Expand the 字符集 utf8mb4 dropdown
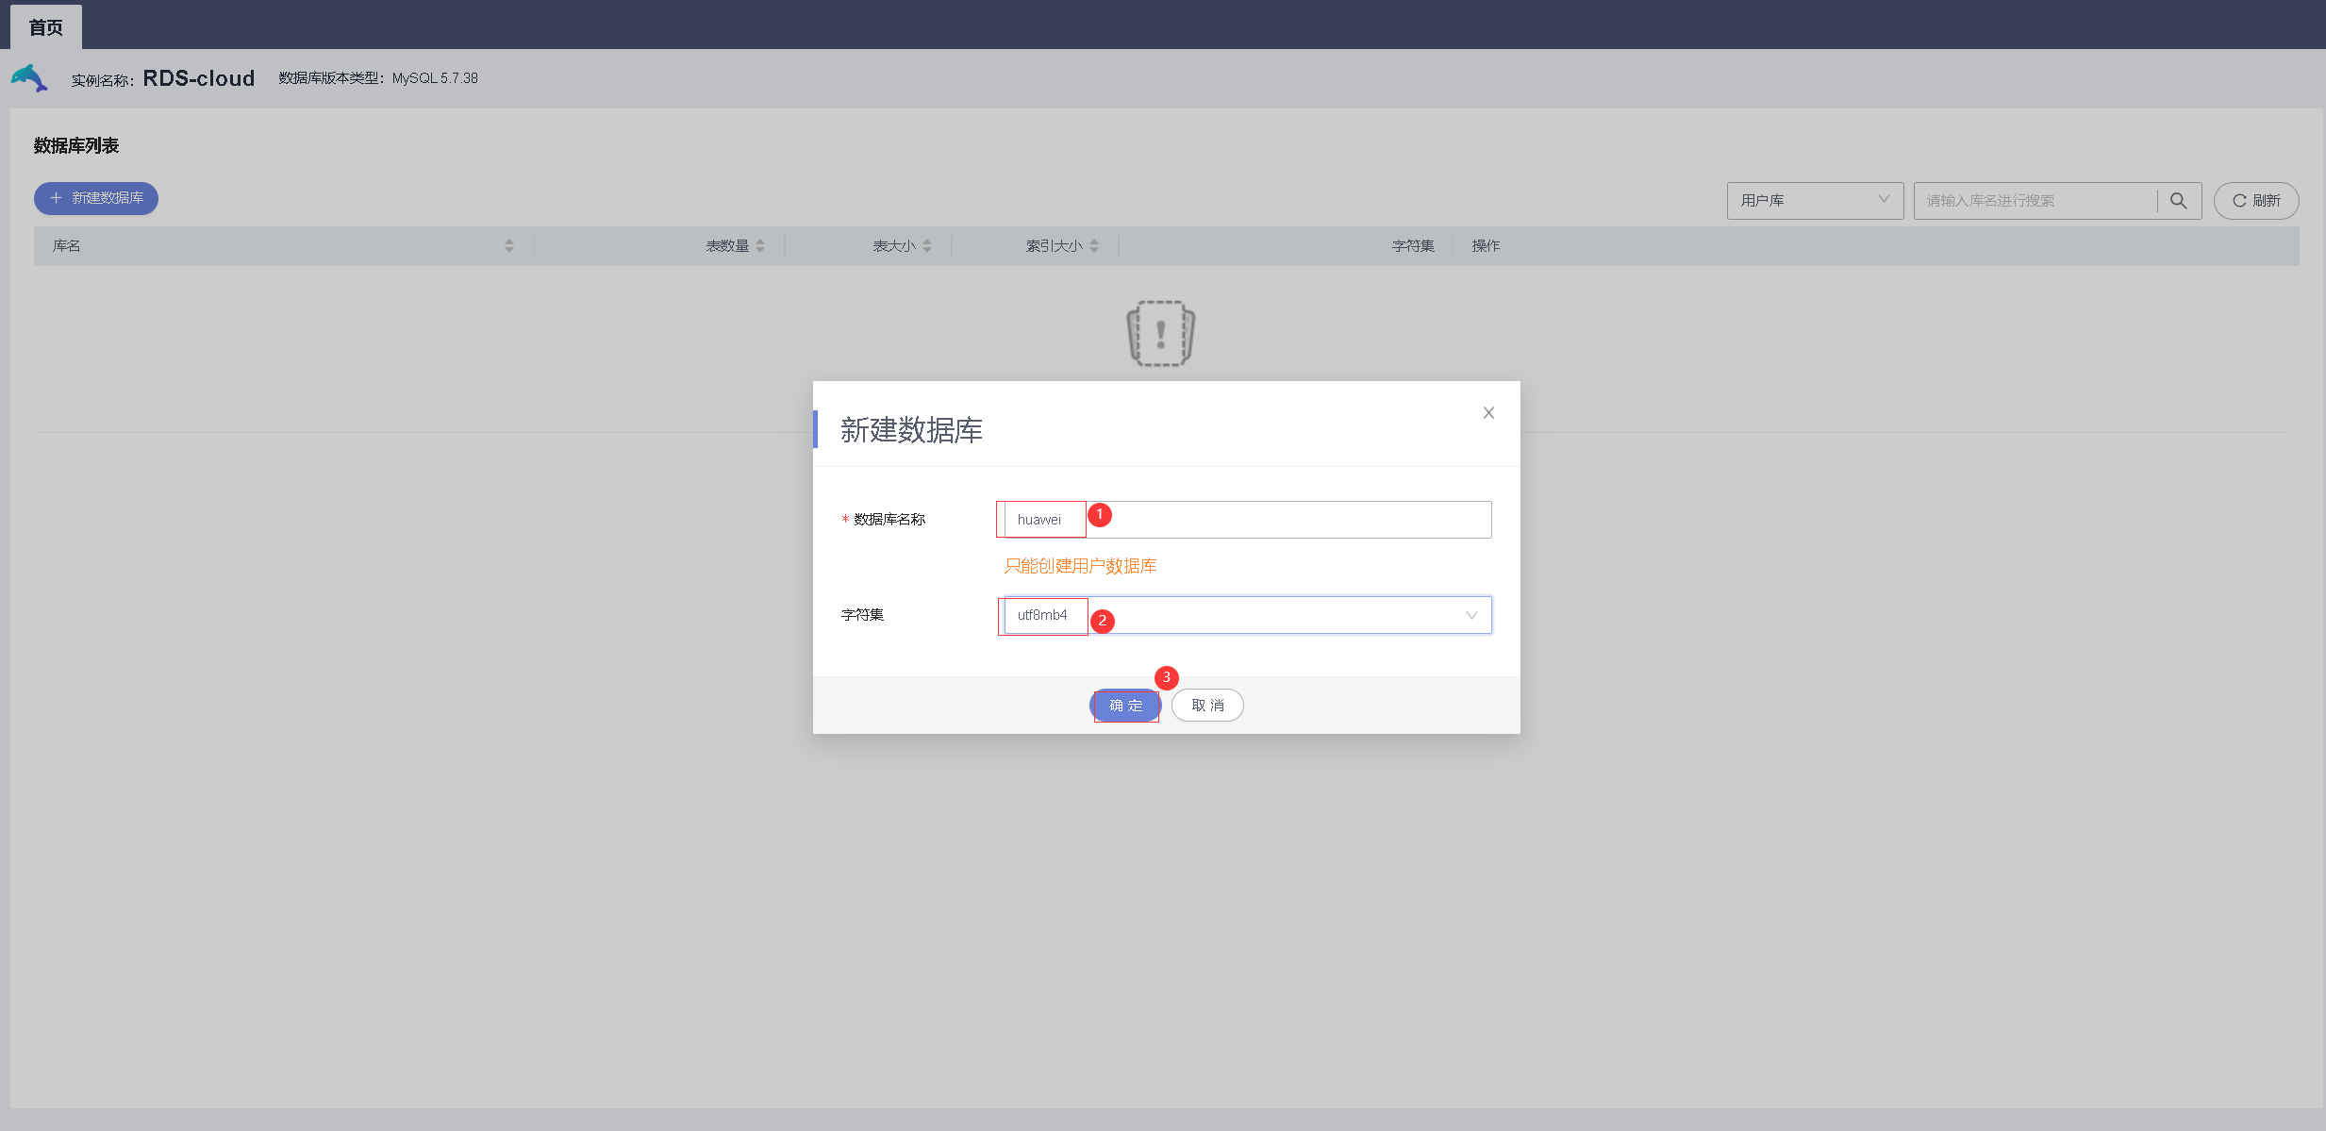2326x1131 pixels. [x=1243, y=615]
